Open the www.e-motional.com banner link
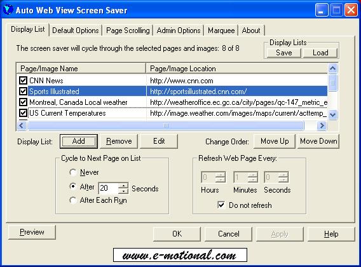Image resolution: width=361 pixels, height=267 pixels. point(180,255)
